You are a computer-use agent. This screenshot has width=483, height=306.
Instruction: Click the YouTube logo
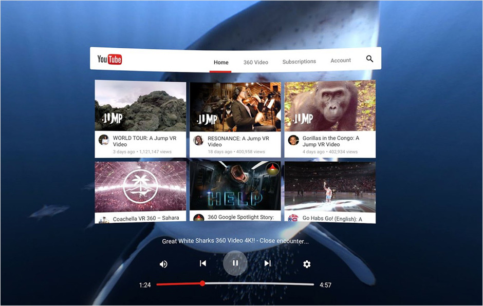click(109, 59)
